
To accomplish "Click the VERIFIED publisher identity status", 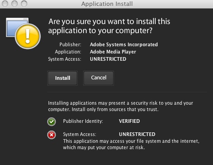I will tap(129, 121).
